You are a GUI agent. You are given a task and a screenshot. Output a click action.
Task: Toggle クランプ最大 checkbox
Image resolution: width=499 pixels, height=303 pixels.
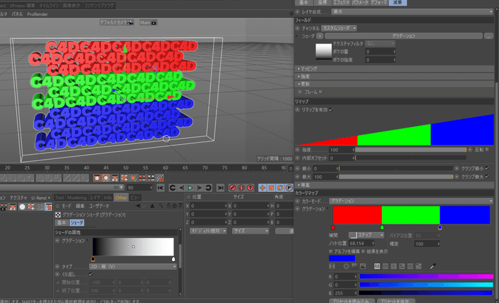click(x=487, y=176)
